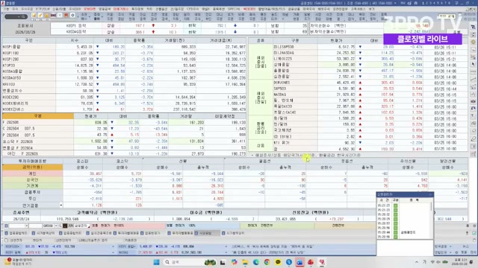Click the dark search input at top left
Viewport: 478px width, 268px height.
pyautogui.click(x=16, y=16)
